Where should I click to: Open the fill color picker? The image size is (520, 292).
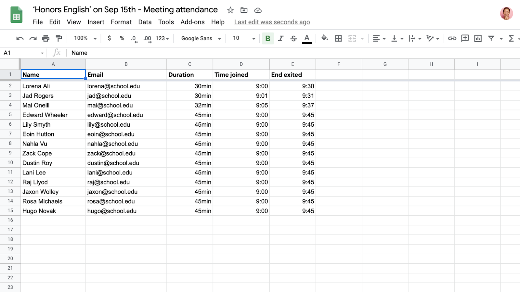click(x=324, y=38)
